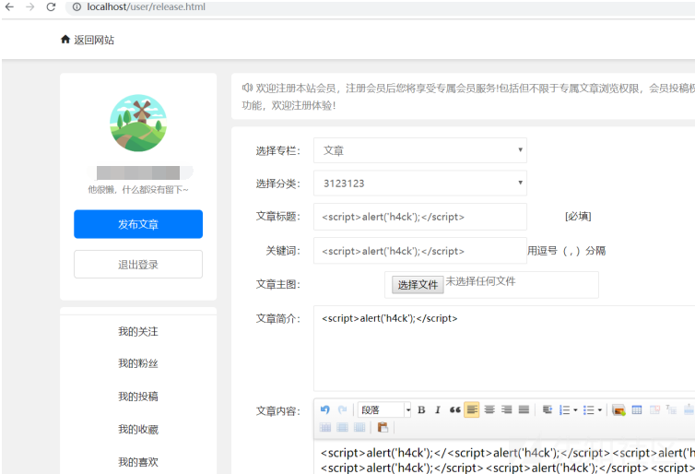Redo the editor action
Screen dimensions: 695x474
pyautogui.click(x=342, y=409)
